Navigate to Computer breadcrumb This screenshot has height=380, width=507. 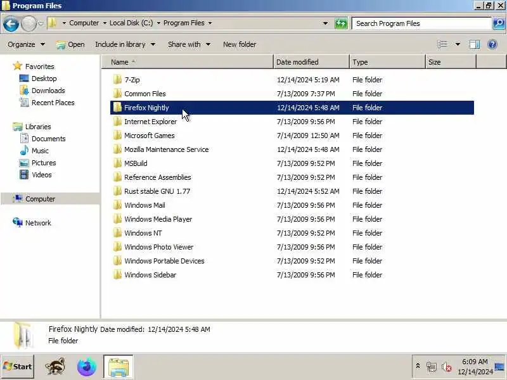[84, 23]
